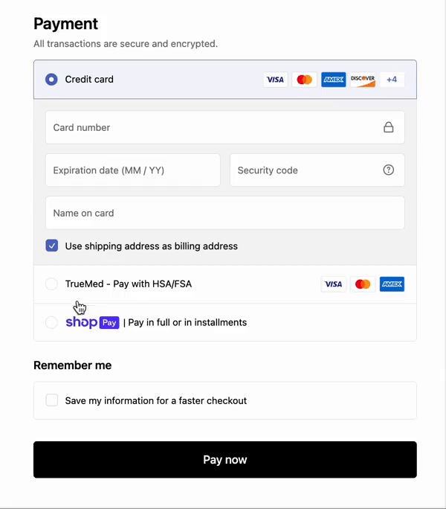Click the Visa icon in TrueMed row
The width and height of the screenshot is (446, 509).
click(x=334, y=284)
